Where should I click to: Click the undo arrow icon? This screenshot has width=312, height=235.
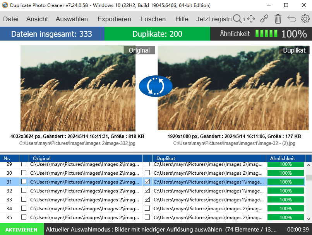tap(291, 19)
